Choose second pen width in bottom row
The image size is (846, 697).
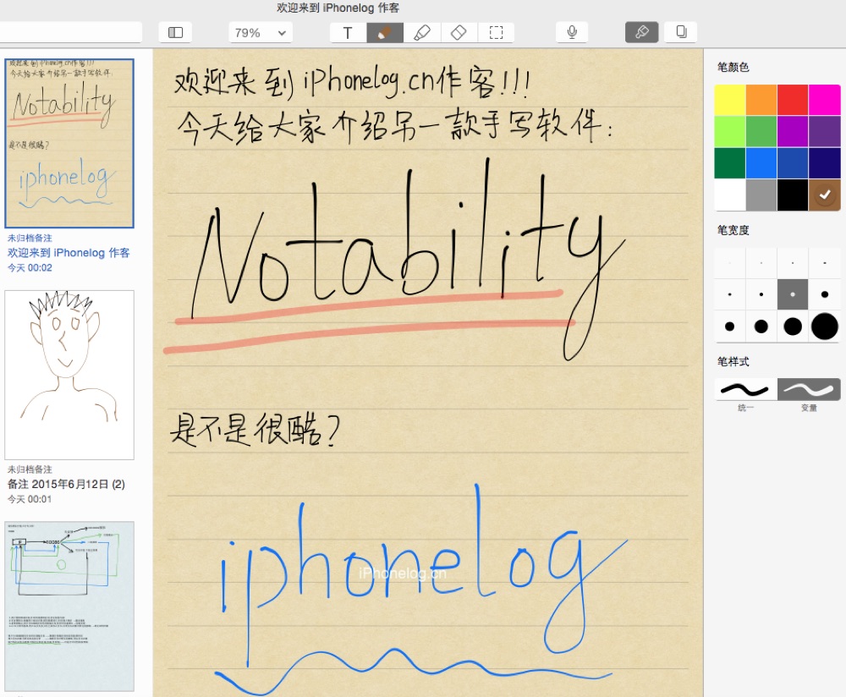tap(761, 327)
